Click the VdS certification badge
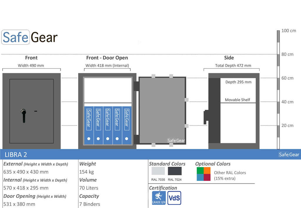 (x=174, y=198)
